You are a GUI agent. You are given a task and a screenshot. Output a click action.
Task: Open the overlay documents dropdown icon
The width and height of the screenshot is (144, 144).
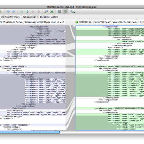pyautogui.click(x=72, y=11)
